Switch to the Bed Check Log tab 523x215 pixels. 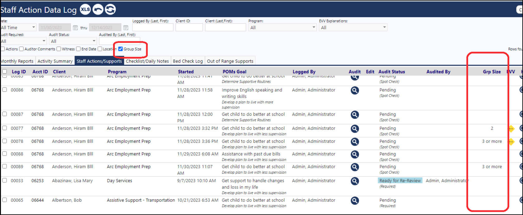tap(188, 61)
